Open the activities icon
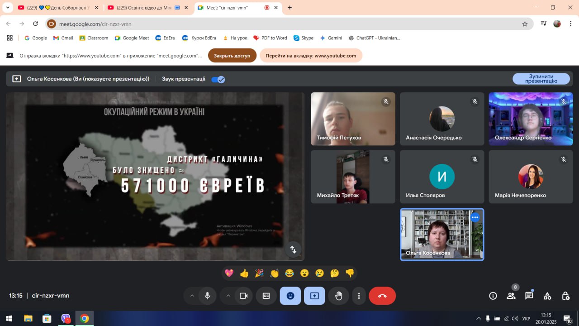The height and width of the screenshot is (326, 579). tap(547, 296)
